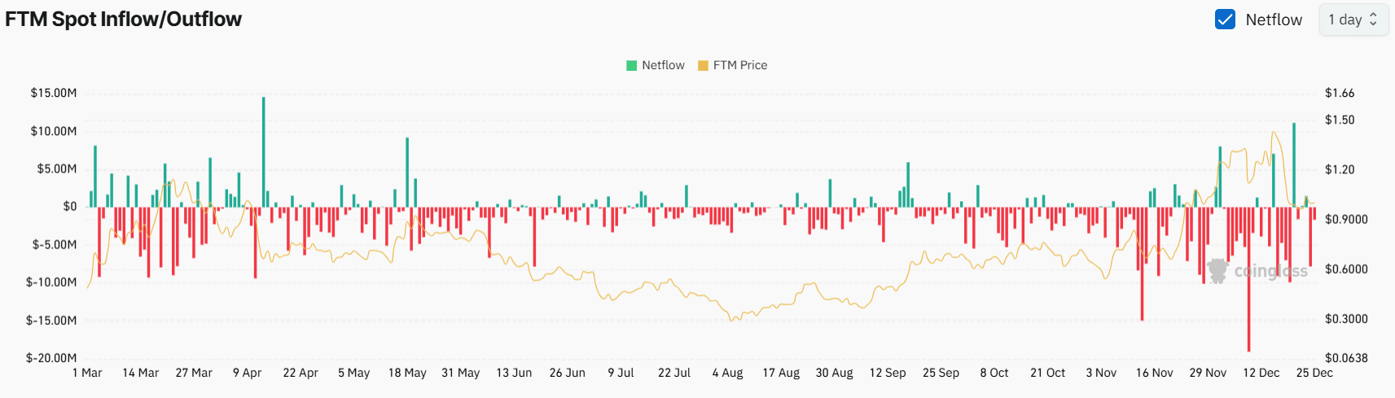Click the $1.66 right price axis label
The width and height of the screenshot is (1395, 398).
pos(1340,93)
